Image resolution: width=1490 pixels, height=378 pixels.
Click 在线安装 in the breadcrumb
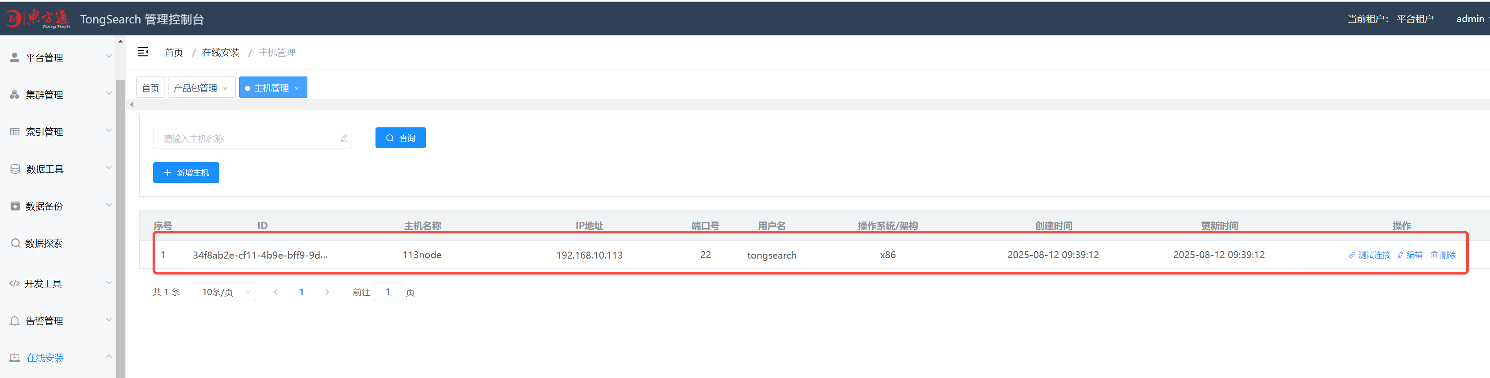[220, 52]
